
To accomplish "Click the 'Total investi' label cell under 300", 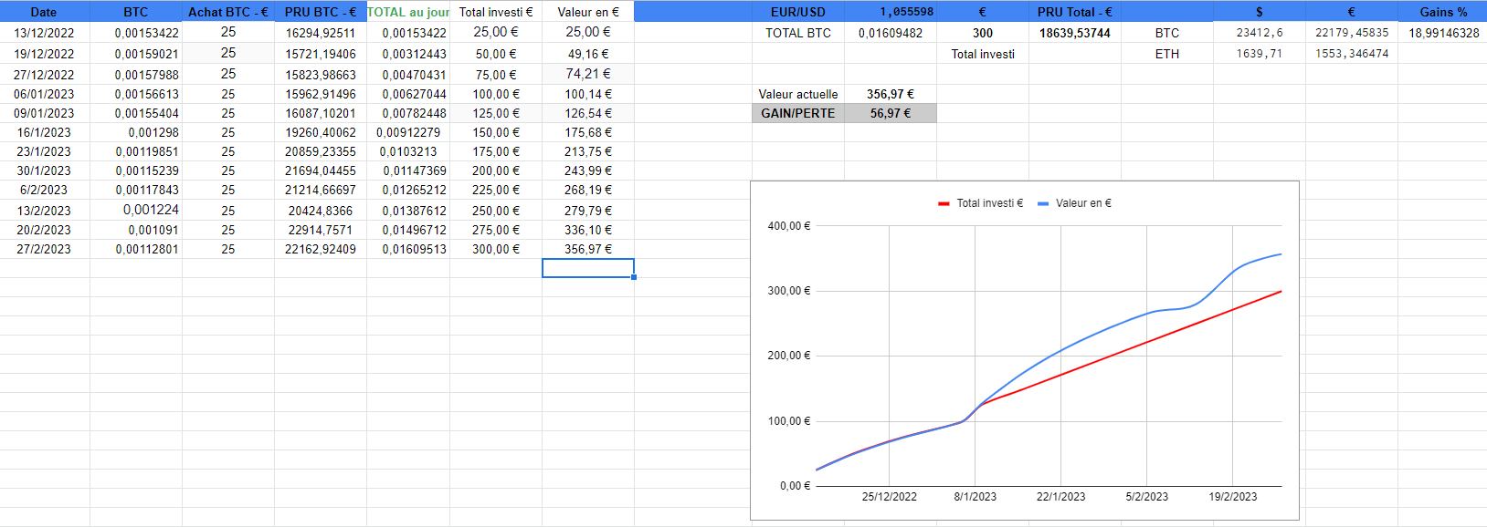I will (983, 54).
